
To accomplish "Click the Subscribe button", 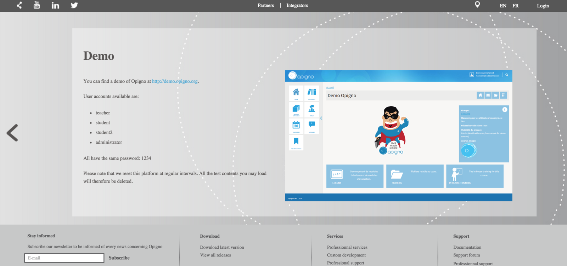I will point(119,258).
